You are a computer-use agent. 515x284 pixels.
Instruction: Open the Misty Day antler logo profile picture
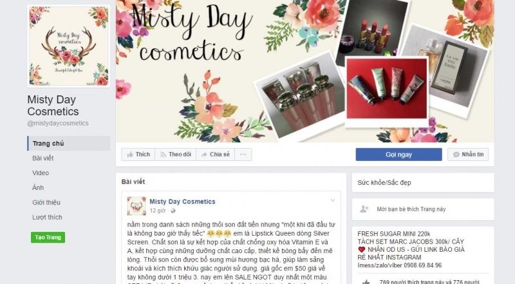(69, 46)
